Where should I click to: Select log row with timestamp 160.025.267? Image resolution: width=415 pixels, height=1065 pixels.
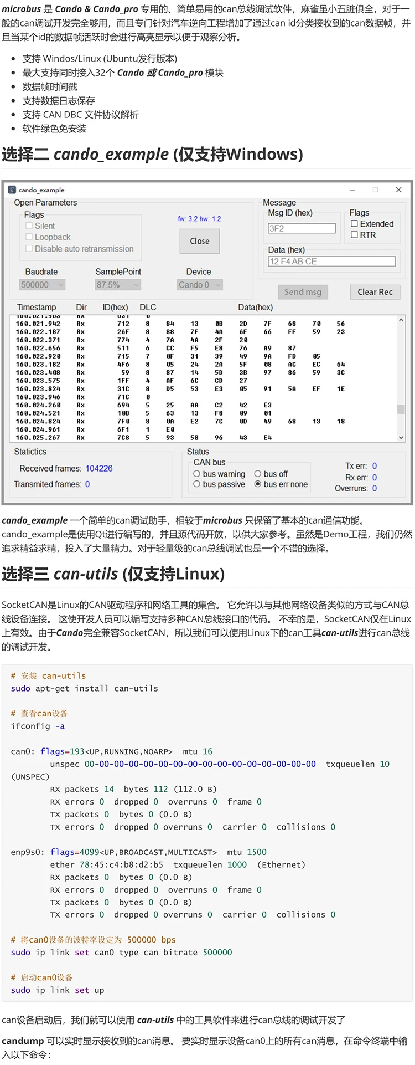[x=203, y=438]
